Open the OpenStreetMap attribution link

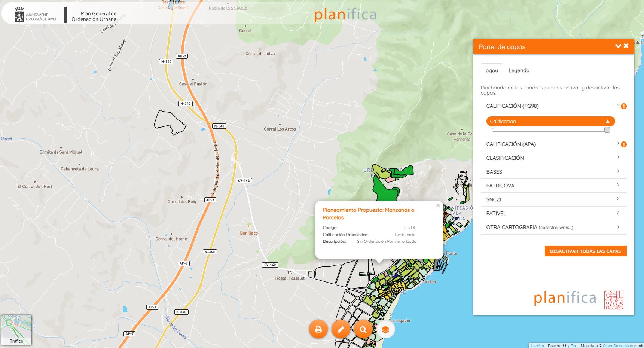618,346
